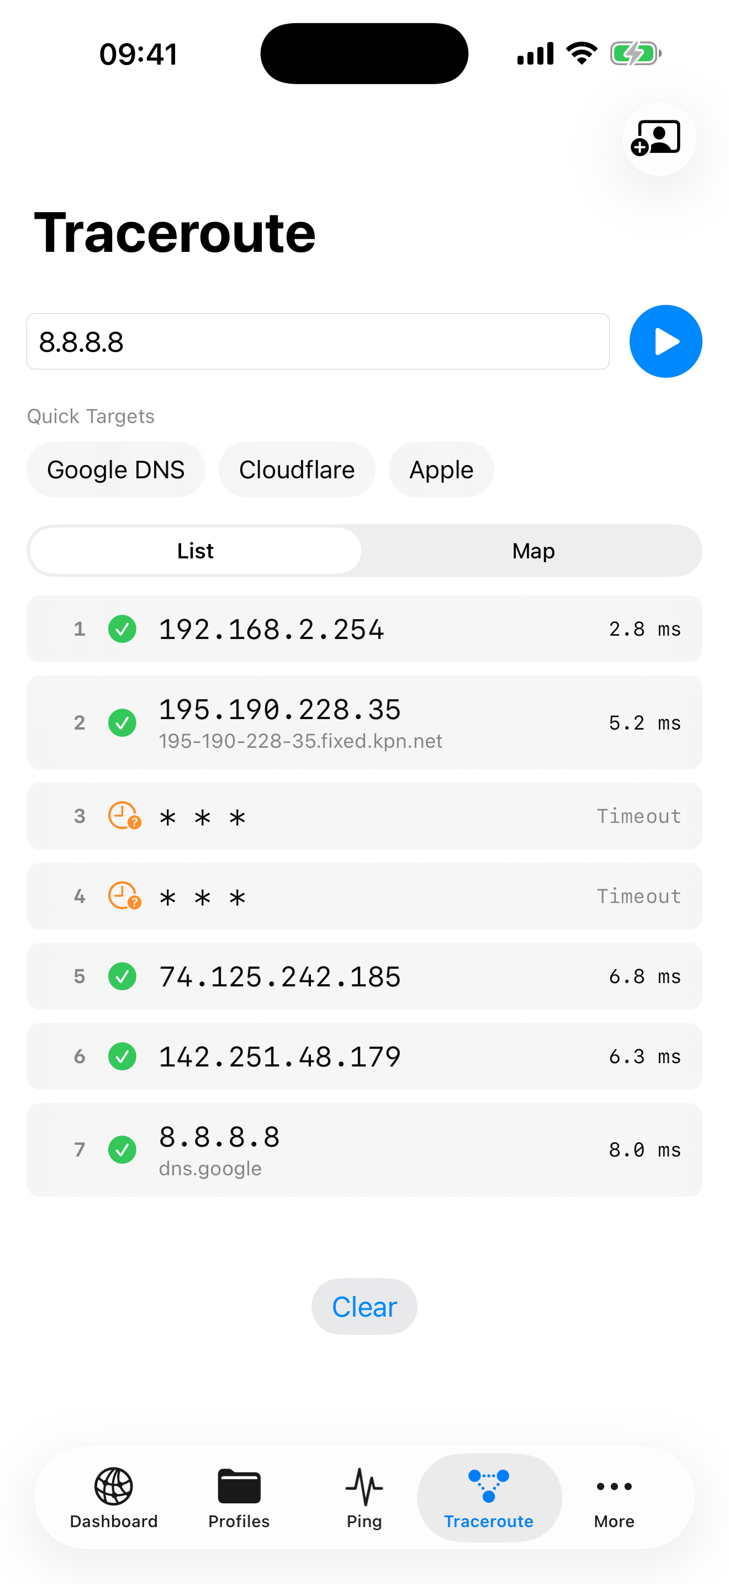Choose the Cloudflare quick target
The image size is (729, 1584).
(x=297, y=469)
